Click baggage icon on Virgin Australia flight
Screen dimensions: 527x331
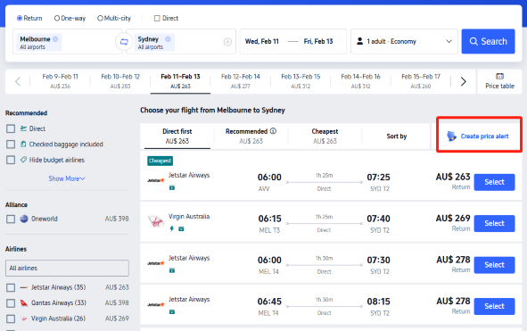pyautogui.click(x=181, y=229)
